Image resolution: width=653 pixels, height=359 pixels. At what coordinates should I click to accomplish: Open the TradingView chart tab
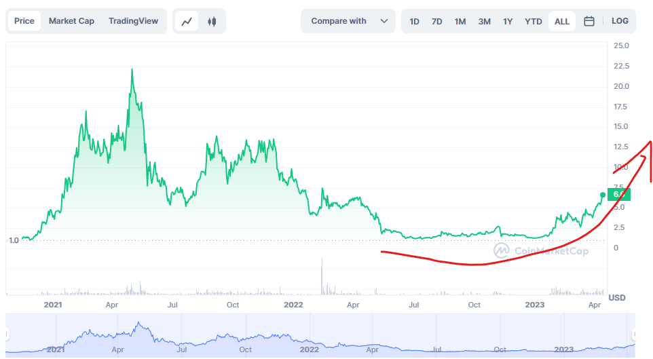(x=133, y=21)
